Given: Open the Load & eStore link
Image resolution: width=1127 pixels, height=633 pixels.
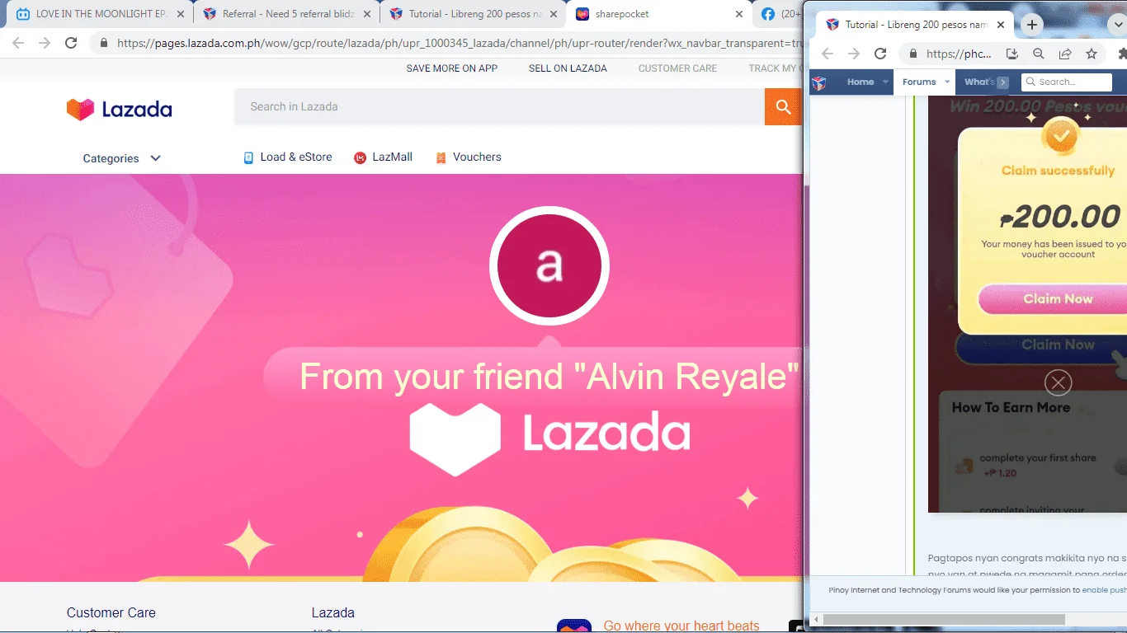Looking at the screenshot, I should point(296,157).
